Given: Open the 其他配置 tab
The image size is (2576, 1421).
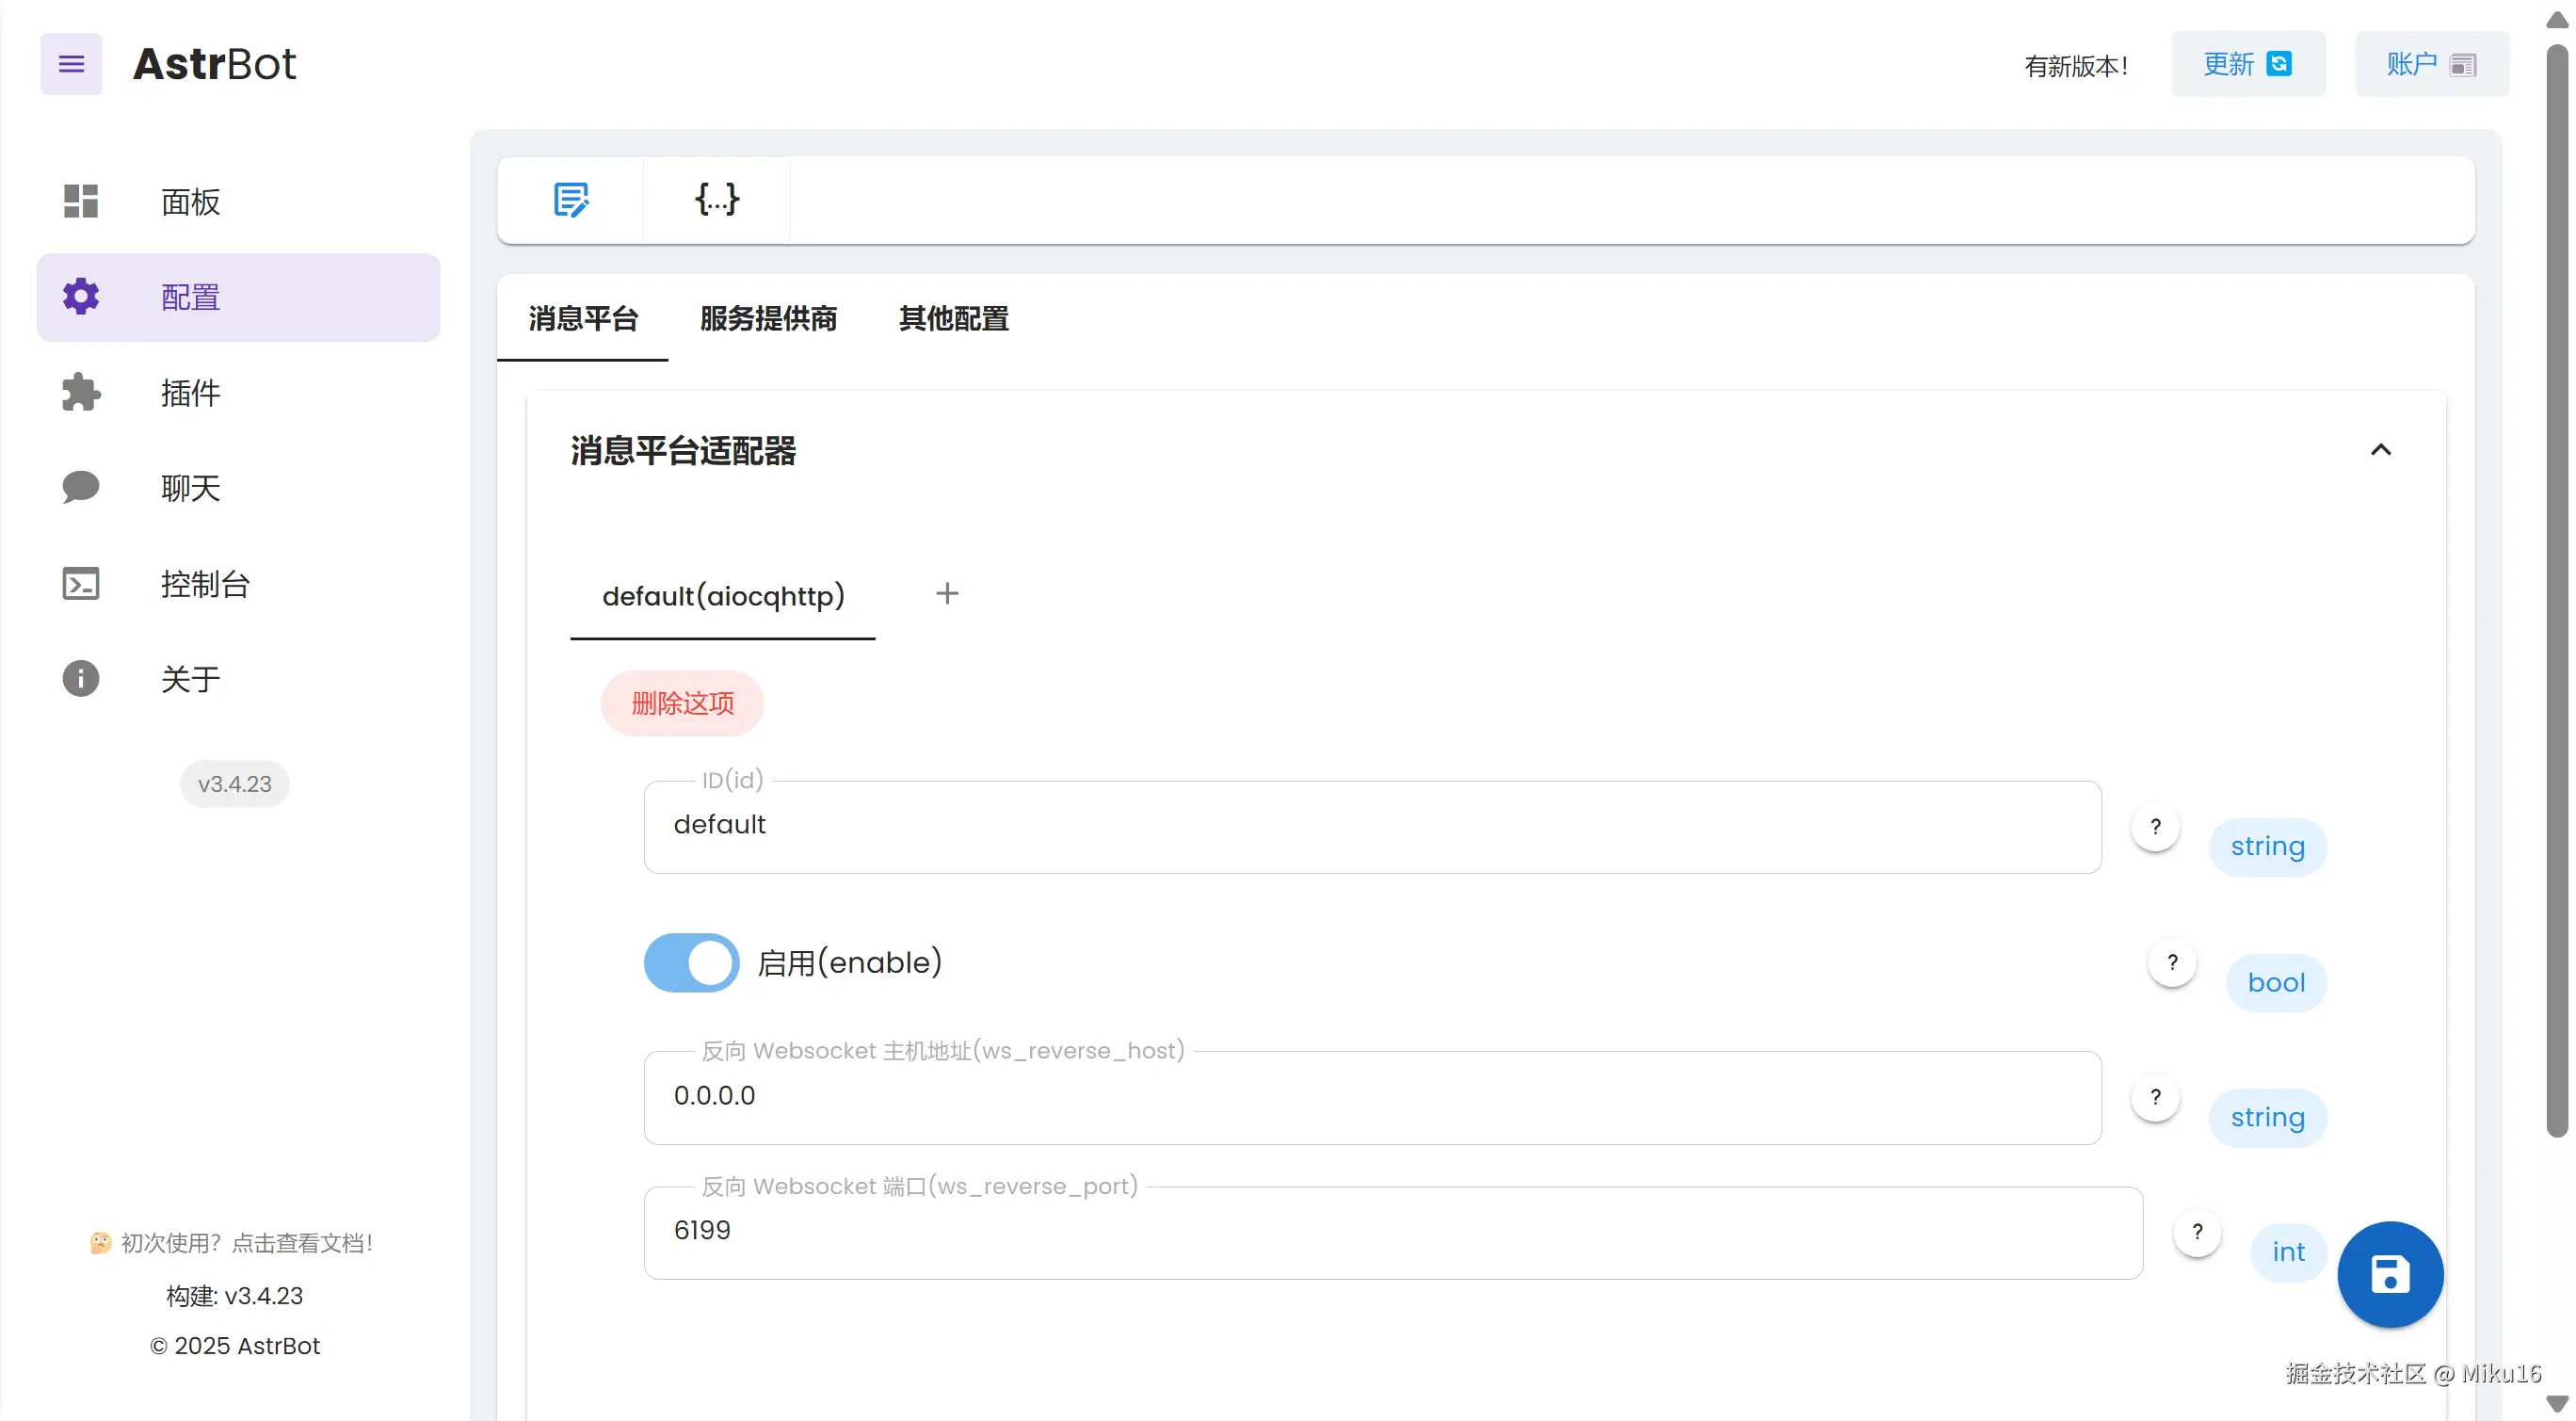Looking at the screenshot, I should 953,318.
